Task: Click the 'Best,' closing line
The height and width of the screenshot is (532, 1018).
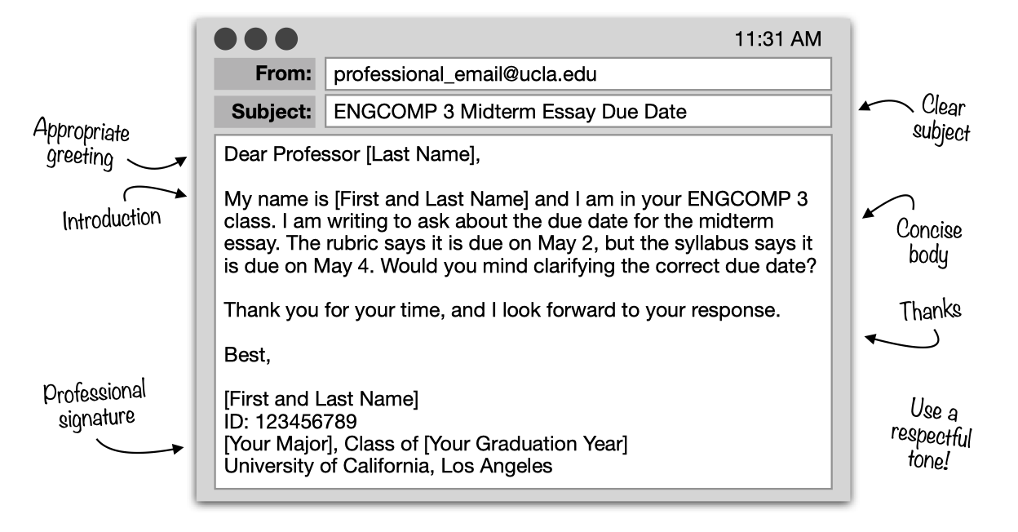Action: (246, 356)
